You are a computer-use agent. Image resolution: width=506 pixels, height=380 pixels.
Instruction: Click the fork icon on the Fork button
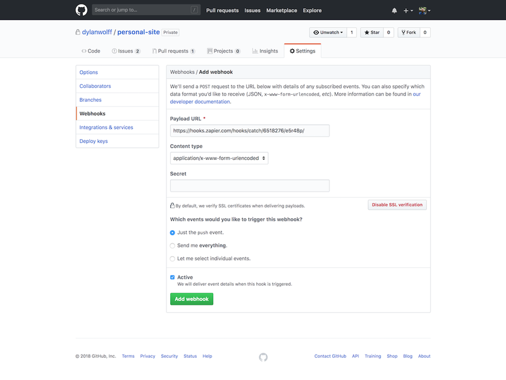(404, 32)
